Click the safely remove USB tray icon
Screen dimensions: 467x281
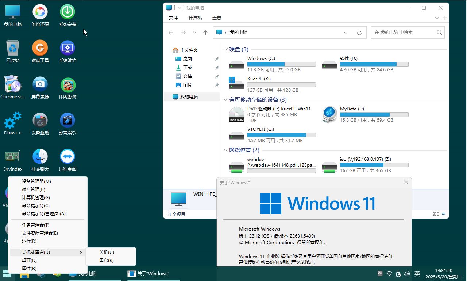click(x=398, y=274)
